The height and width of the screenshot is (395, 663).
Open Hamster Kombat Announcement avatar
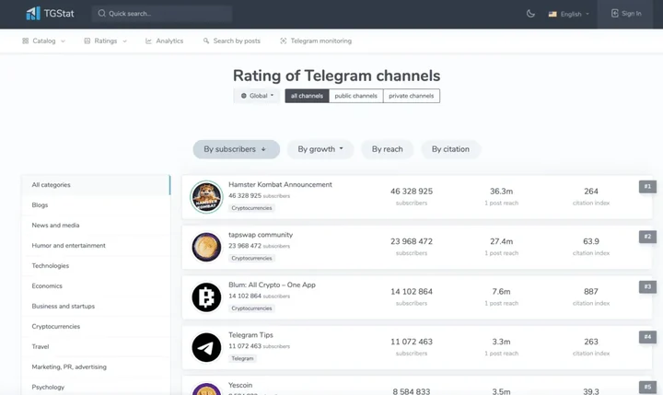tap(206, 197)
